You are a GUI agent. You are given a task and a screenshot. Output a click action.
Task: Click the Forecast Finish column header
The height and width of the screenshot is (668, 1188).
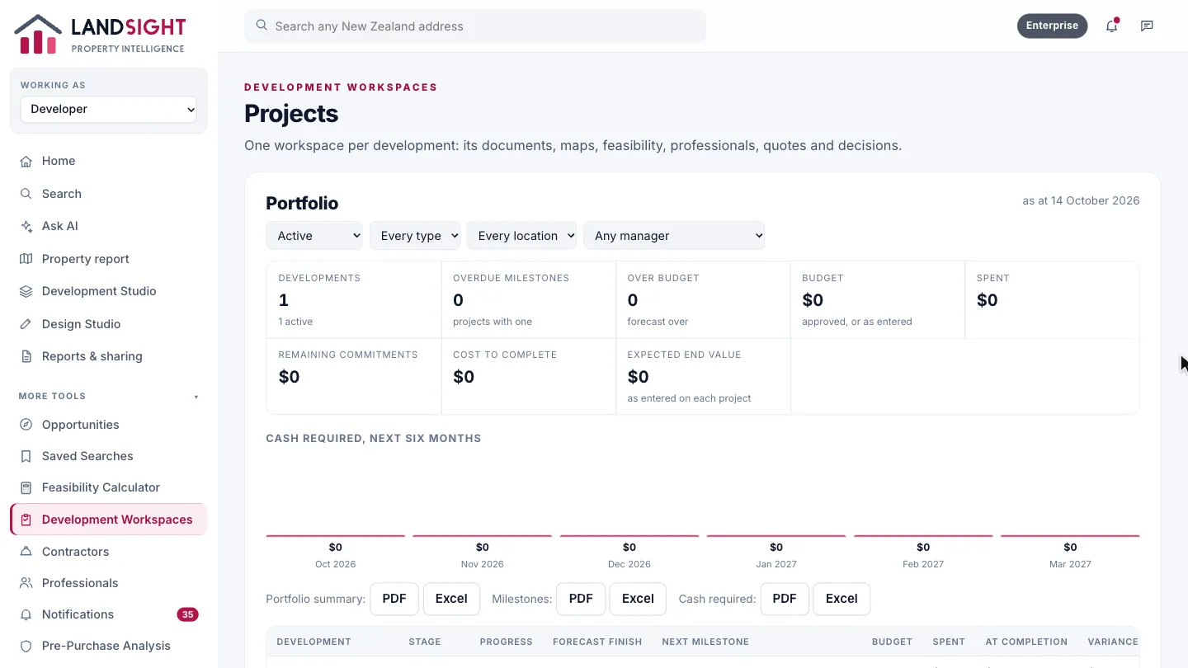click(x=597, y=642)
